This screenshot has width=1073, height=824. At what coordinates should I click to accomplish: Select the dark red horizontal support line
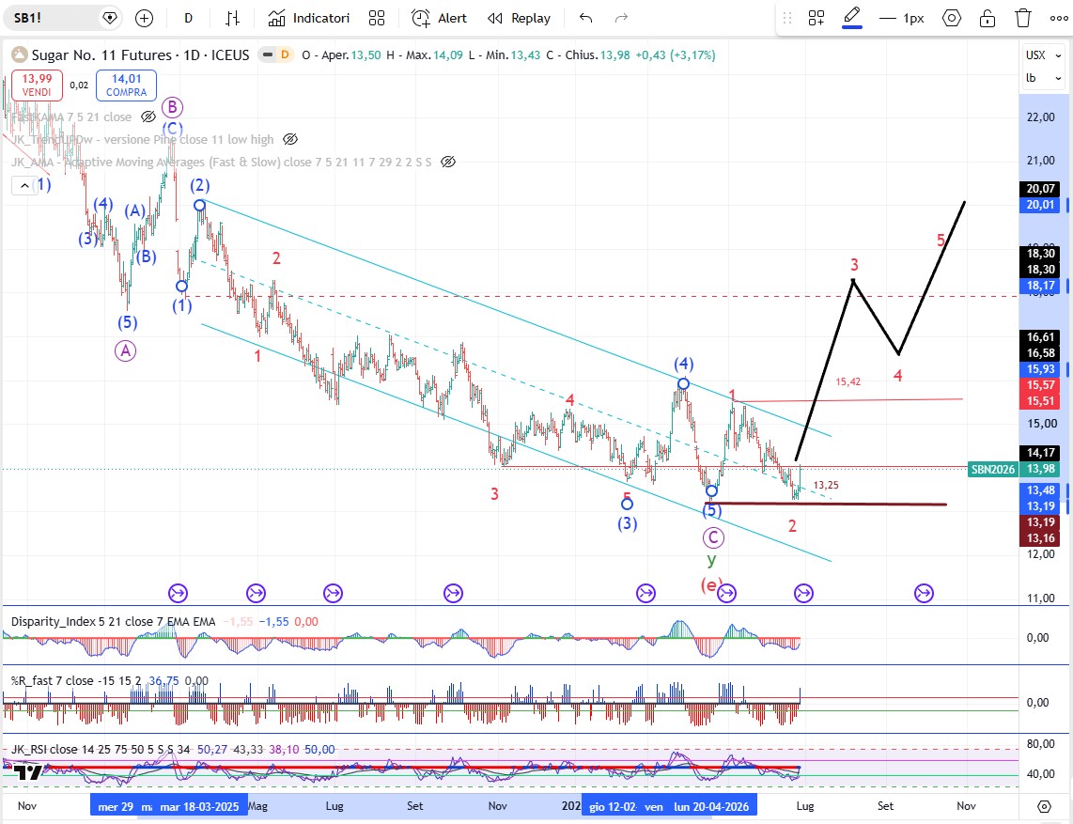[x=825, y=505]
